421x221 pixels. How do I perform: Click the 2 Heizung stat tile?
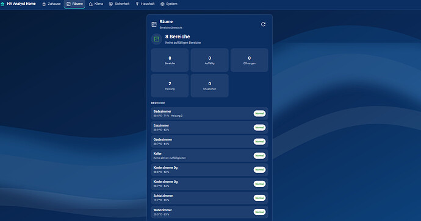point(170,86)
